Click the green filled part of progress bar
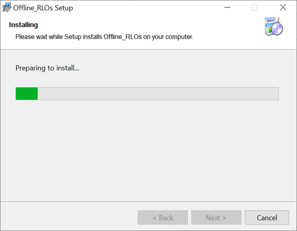 point(27,93)
